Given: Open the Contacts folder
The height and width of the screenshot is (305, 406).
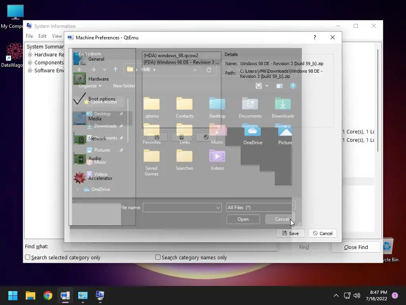Looking at the screenshot, I should 184,108.
